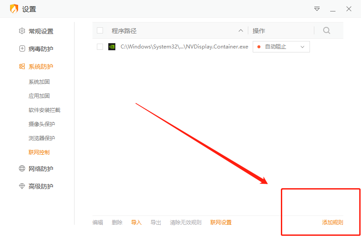Click the 网络防护 globe icon
Viewport: 361px width, 238px height.
[22, 168]
